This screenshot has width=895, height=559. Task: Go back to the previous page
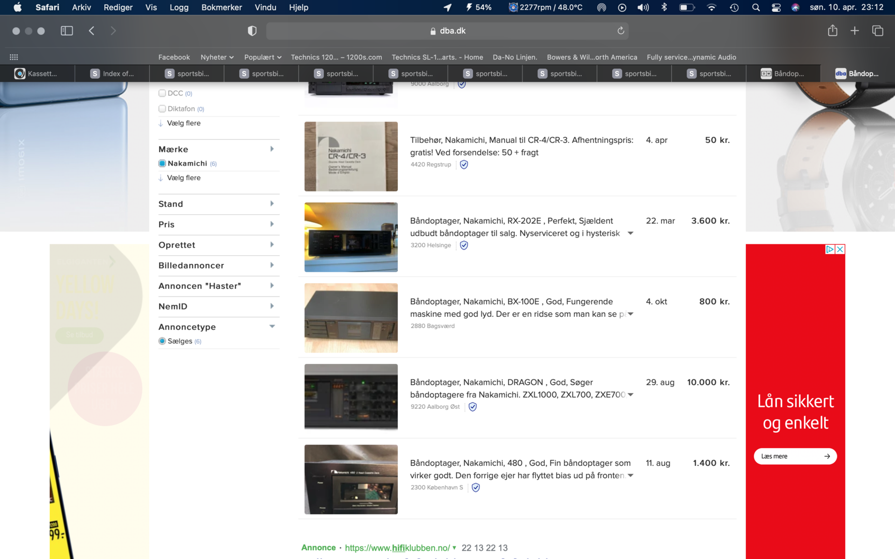[x=92, y=31]
